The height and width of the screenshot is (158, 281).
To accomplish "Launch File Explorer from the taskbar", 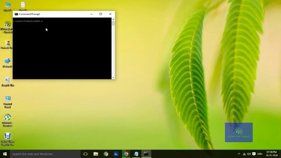I will (96, 154).
